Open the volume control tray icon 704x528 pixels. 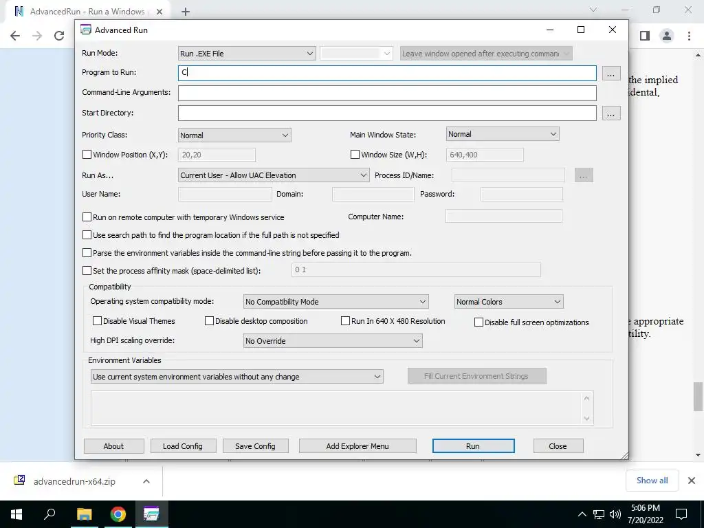[615, 514]
